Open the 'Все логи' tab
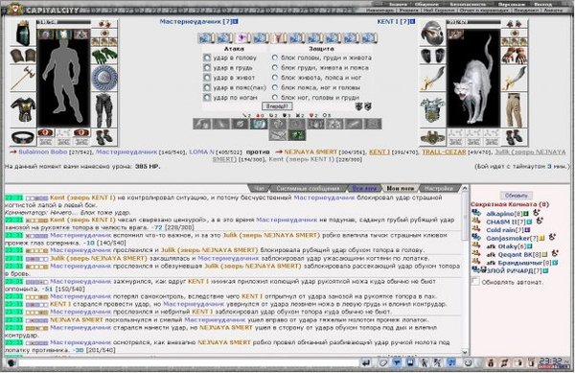Image resolution: width=575 pixels, height=373 pixels. pyautogui.click(x=364, y=189)
